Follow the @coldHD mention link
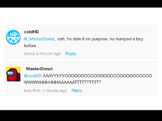Viewport: 162px width, 121px height. (x=33, y=76)
